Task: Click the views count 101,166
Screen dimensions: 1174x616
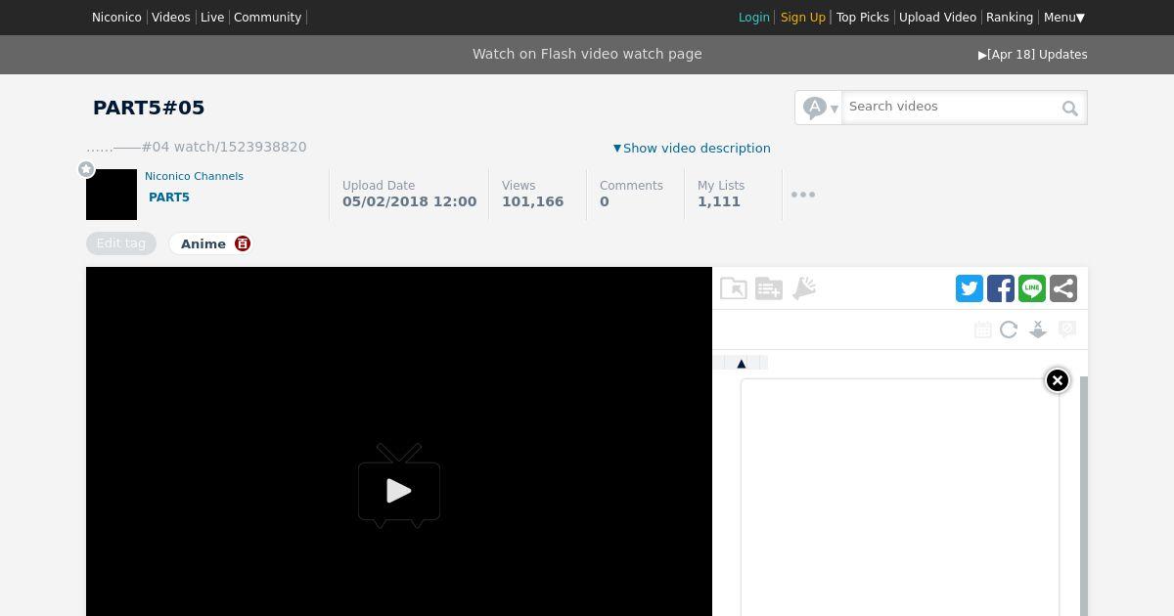Action: click(x=533, y=201)
